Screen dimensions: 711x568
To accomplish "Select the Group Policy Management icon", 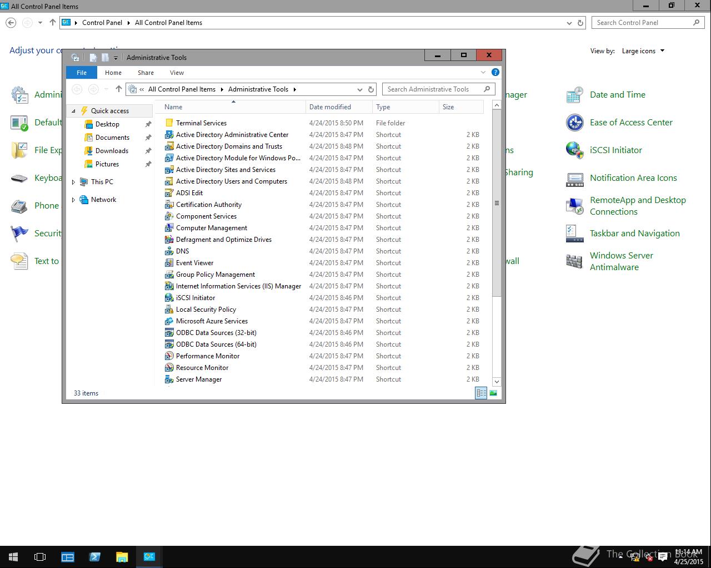I will (169, 274).
